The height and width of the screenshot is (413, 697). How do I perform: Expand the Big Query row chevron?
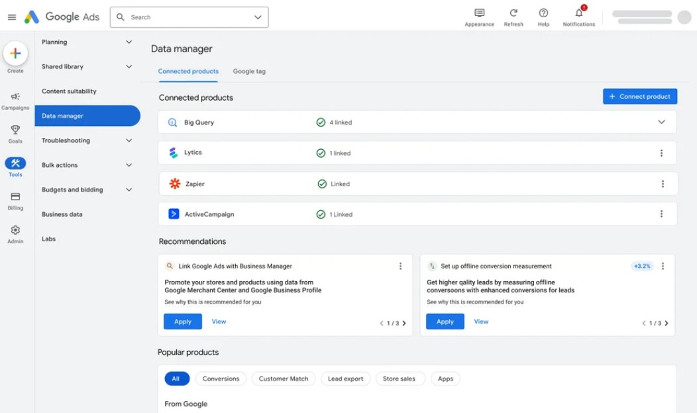coord(661,122)
